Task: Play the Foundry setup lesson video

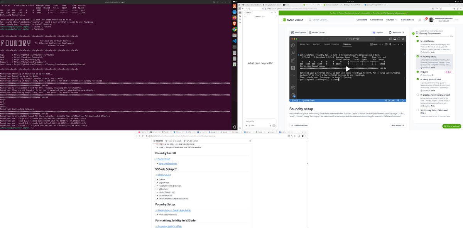Action: point(348,69)
